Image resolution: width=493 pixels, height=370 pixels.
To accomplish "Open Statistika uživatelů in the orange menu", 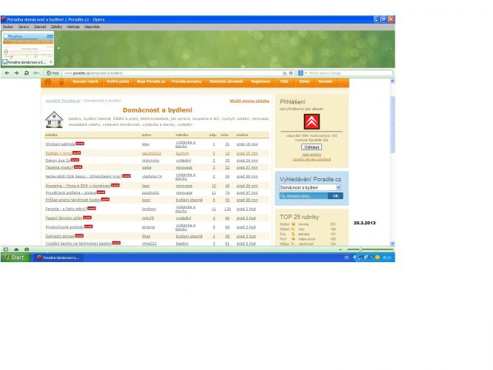I will pyautogui.click(x=226, y=81).
